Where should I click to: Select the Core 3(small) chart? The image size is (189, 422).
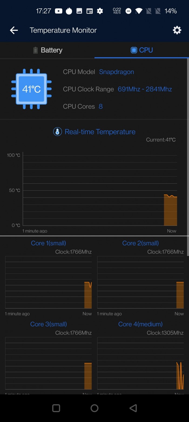pos(48,363)
